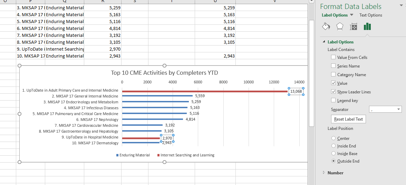Switch to Label Options tab

tap(335, 15)
